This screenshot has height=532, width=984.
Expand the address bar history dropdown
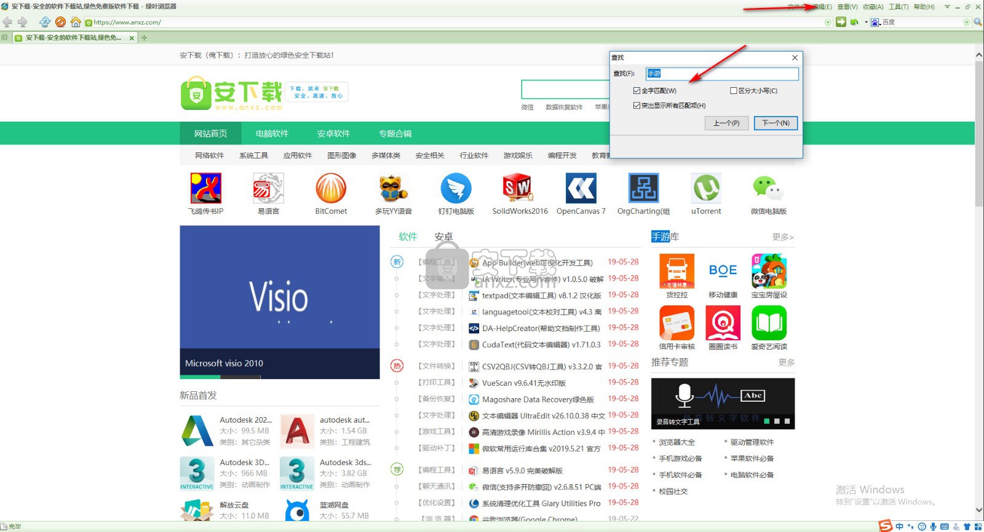point(828,22)
